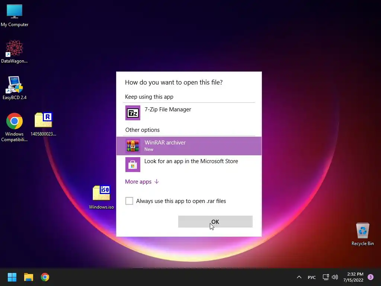Select the 7-Zip File Manager icon
Viewport: 381px width, 286px height.
click(133, 113)
